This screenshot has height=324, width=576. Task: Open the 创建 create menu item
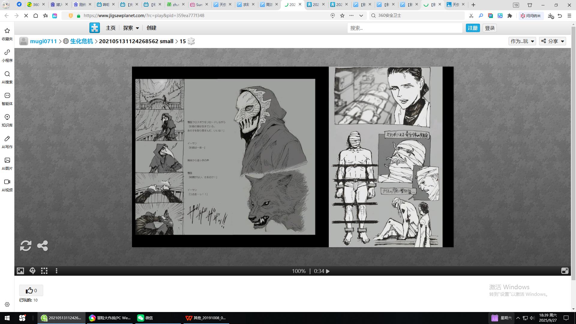click(151, 28)
